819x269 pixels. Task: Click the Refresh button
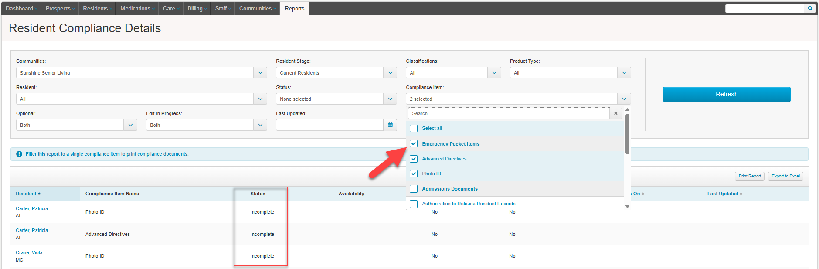click(727, 94)
